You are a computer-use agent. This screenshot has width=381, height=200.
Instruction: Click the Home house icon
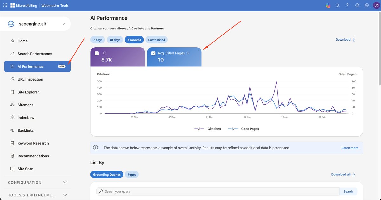(12, 41)
